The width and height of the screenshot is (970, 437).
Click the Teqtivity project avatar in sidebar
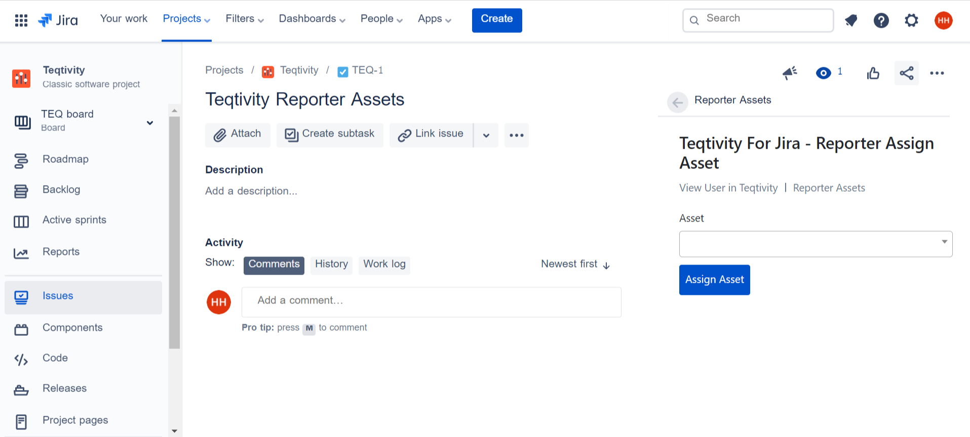coord(21,78)
